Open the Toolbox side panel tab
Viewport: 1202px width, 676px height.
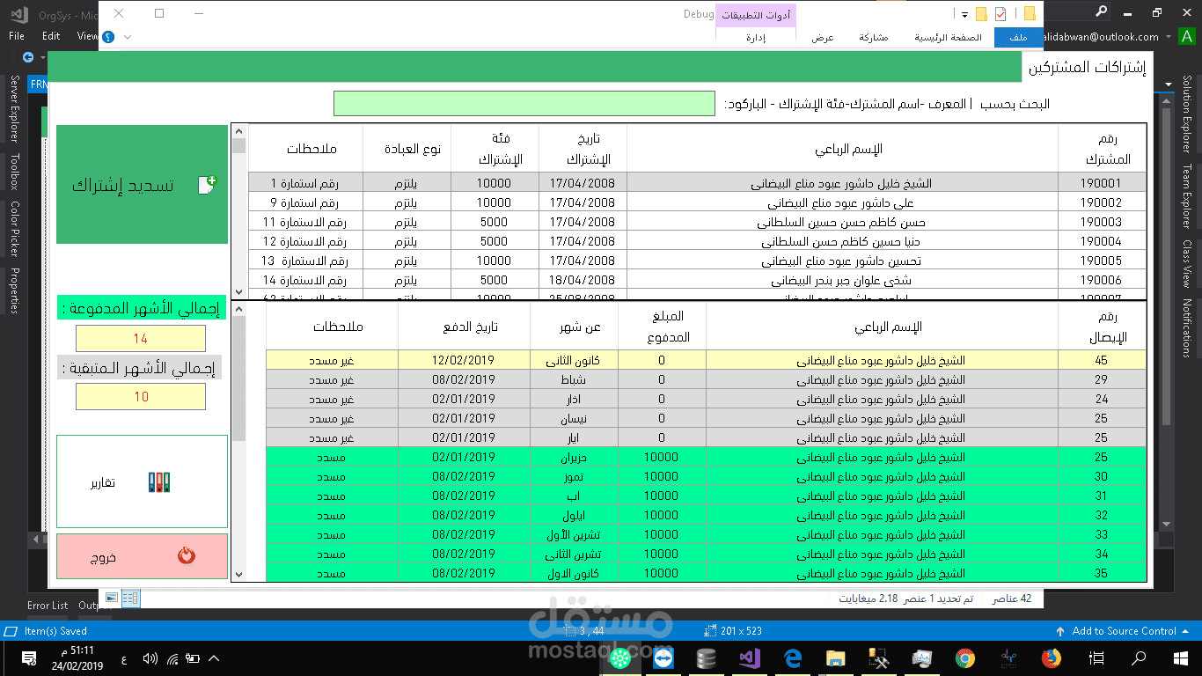click(14, 172)
